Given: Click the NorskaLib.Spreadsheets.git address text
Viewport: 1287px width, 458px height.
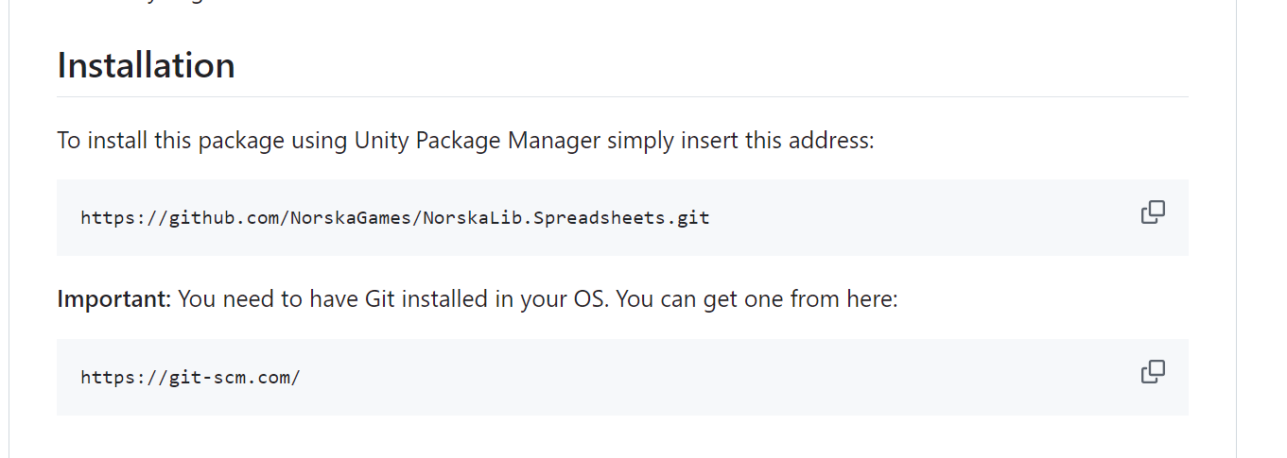Looking at the screenshot, I should [394, 218].
